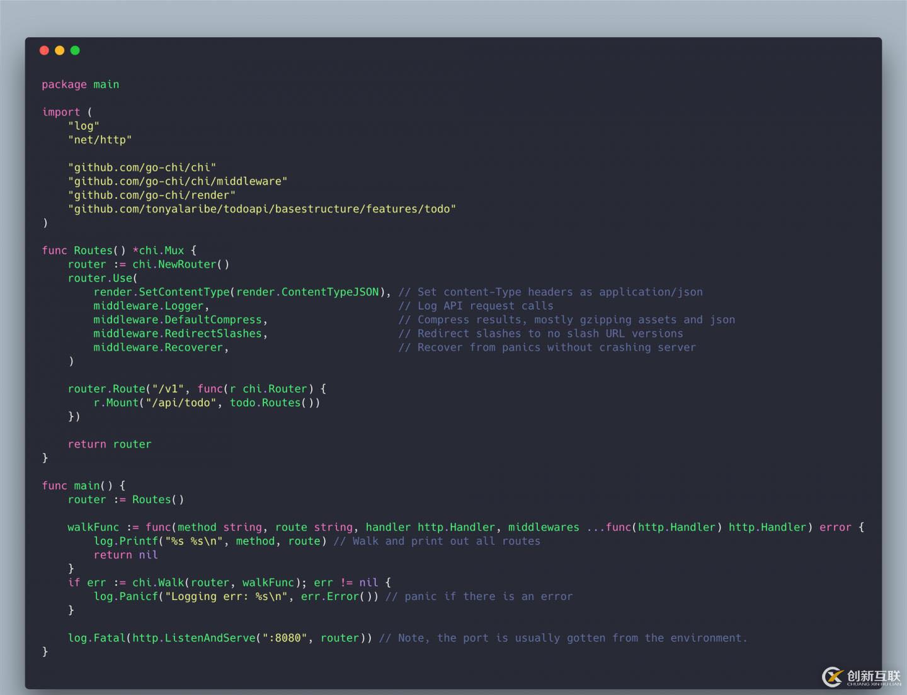The height and width of the screenshot is (695, 907).
Task: Click comment "Set content-Type headers as application/json"
Action: point(550,292)
